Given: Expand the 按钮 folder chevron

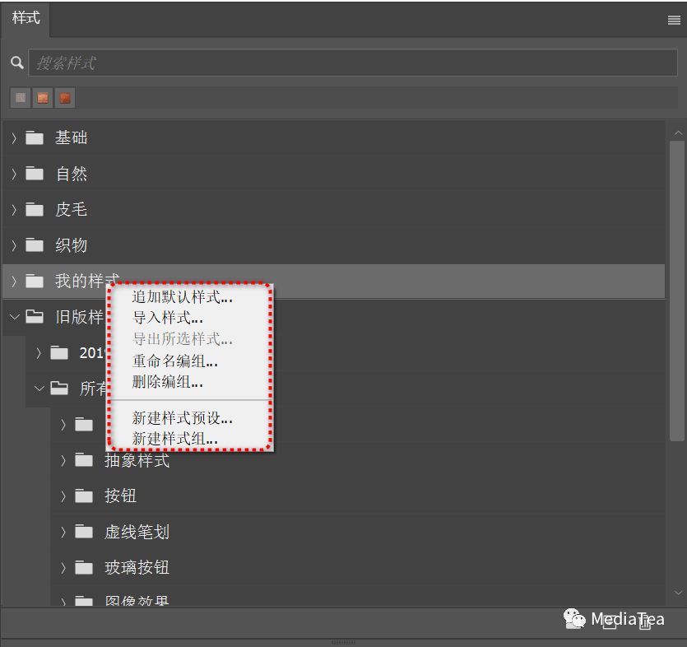Looking at the screenshot, I should 63,496.
